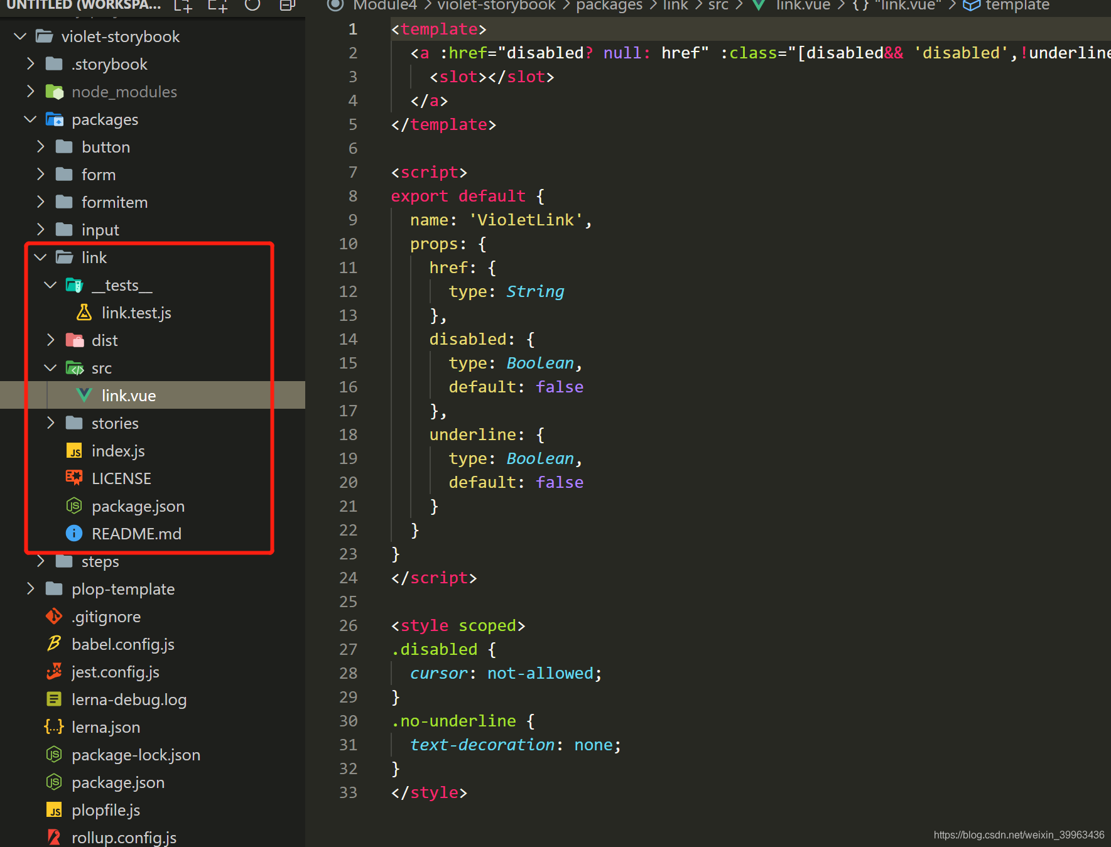The width and height of the screenshot is (1111, 847).
Task: Click 'not-allowed' CSS value
Action: (540, 673)
